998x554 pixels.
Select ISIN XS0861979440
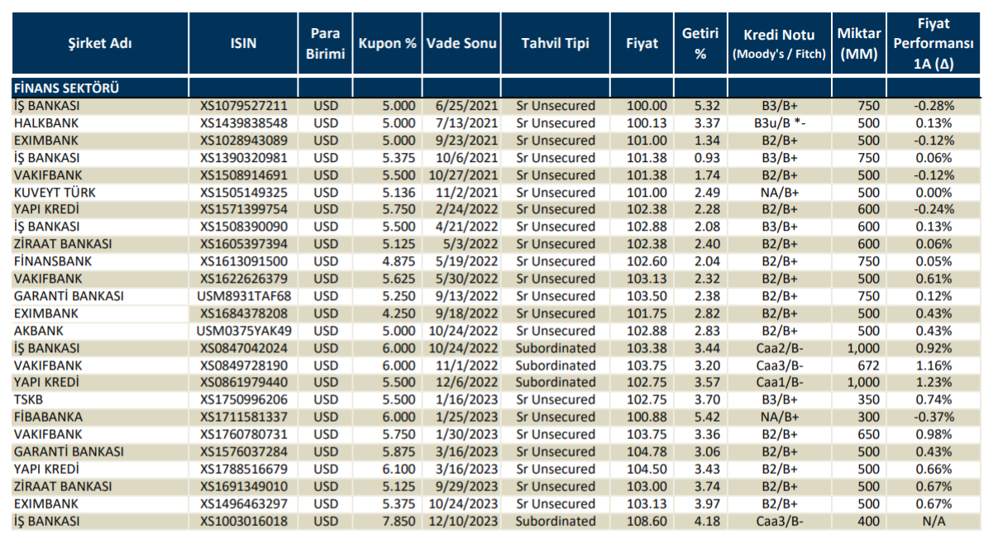[x=243, y=383]
